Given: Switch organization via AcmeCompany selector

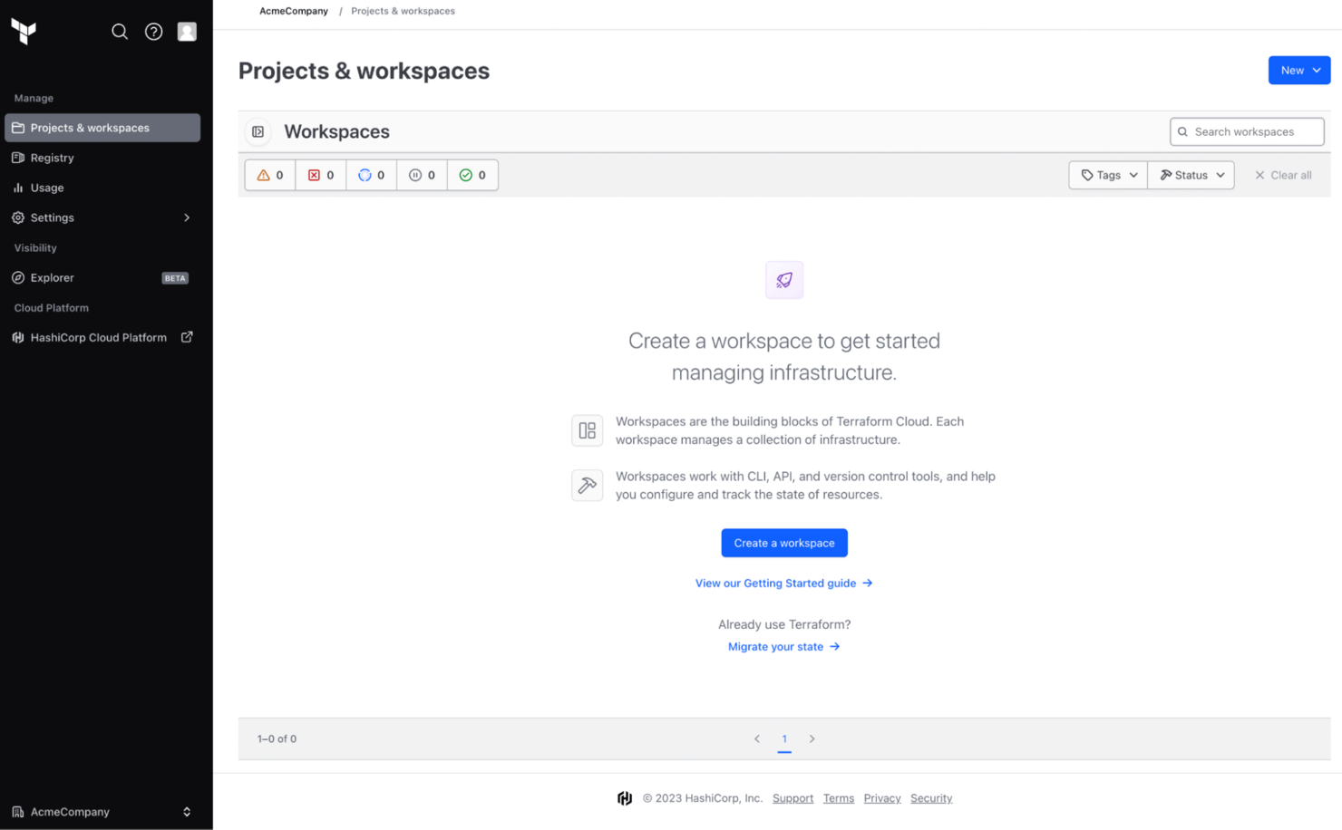Looking at the screenshot, I should 102,812.
